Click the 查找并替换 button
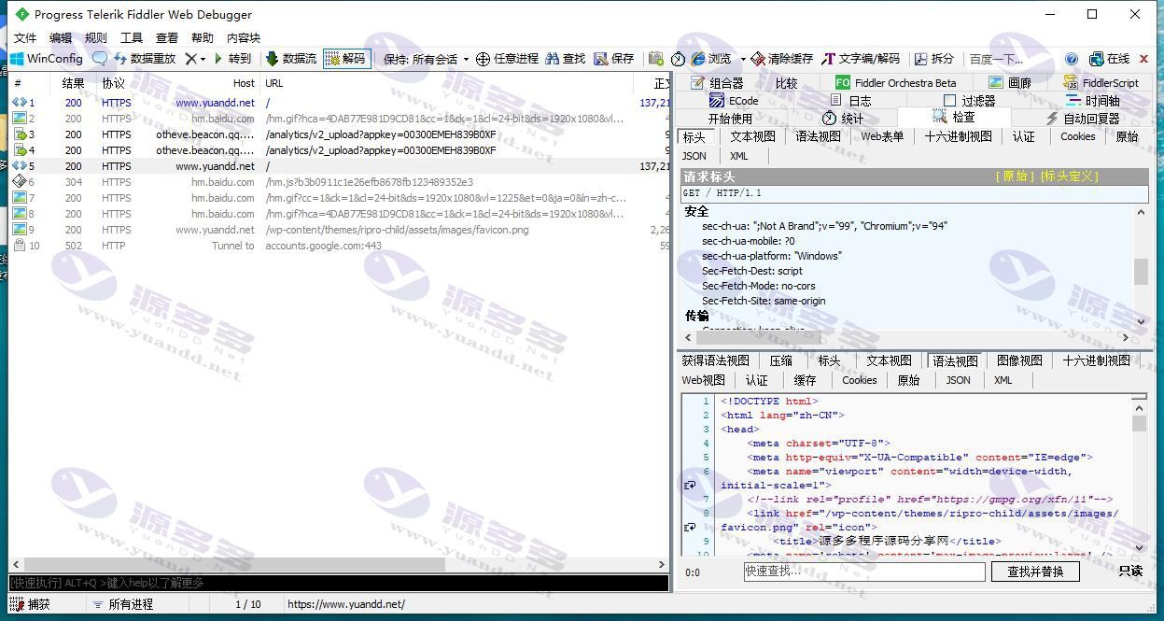The height and width of the screenshot is (621, 1164). coord(1035,572)
